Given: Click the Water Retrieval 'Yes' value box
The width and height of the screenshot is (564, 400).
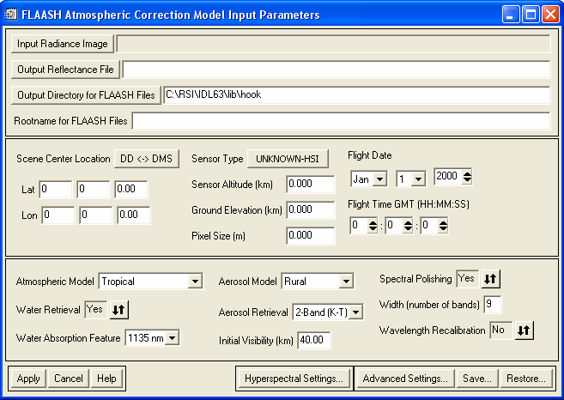Looking at the screenshot, I should [x=95, y=309].
